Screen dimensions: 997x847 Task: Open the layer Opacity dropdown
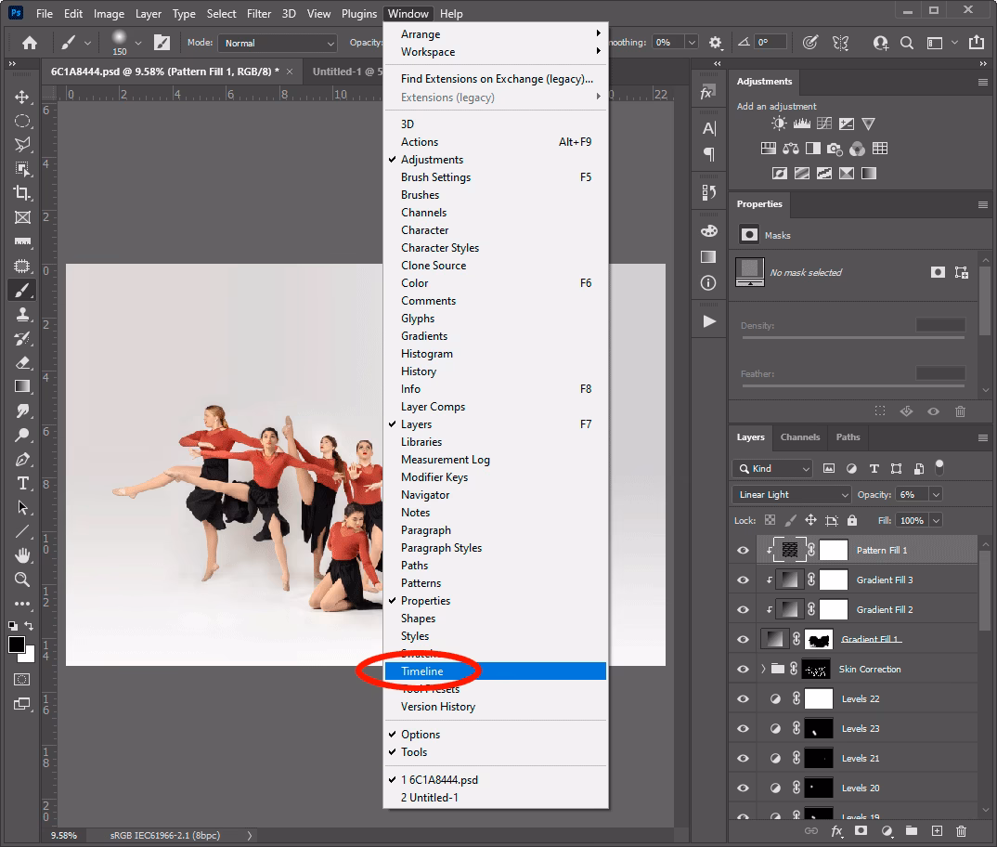coord(936,494)
